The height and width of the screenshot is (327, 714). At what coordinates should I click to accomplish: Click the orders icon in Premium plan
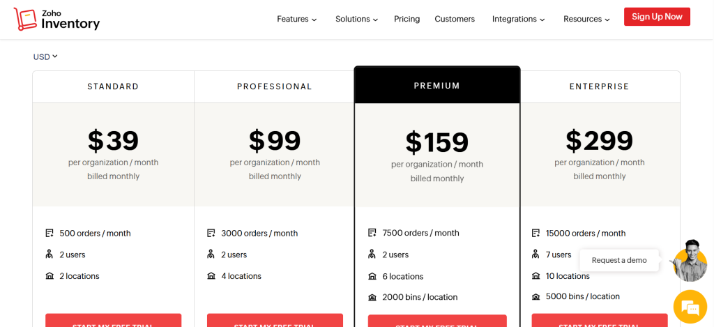[372, 233]
